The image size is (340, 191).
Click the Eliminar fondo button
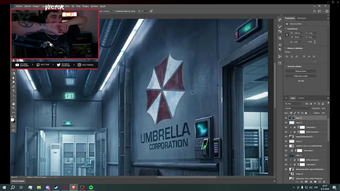tap(301, 71)
